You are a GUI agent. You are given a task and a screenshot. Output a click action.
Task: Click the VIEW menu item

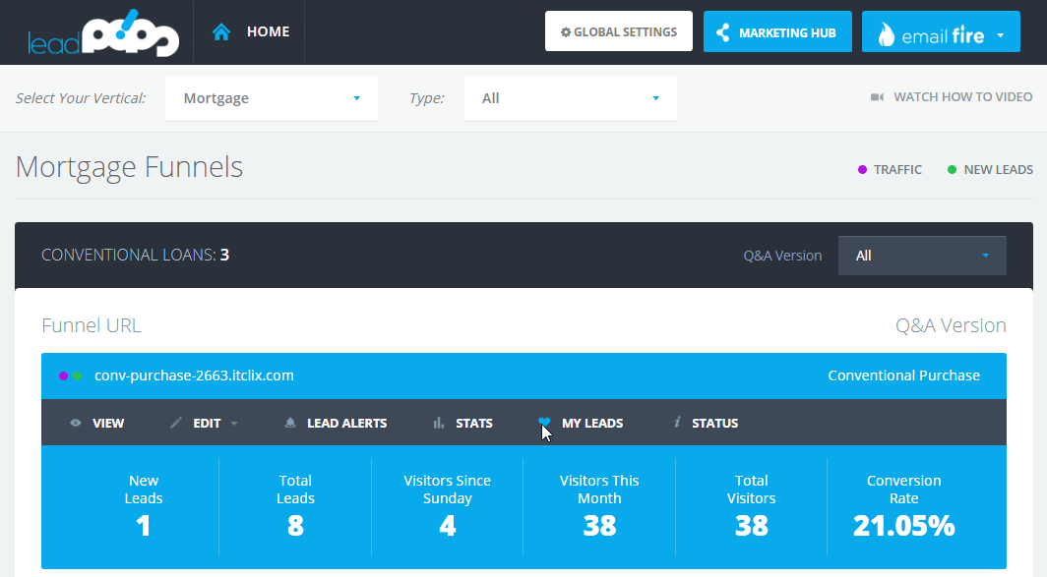pyautogui.click(x=108, y=423)
